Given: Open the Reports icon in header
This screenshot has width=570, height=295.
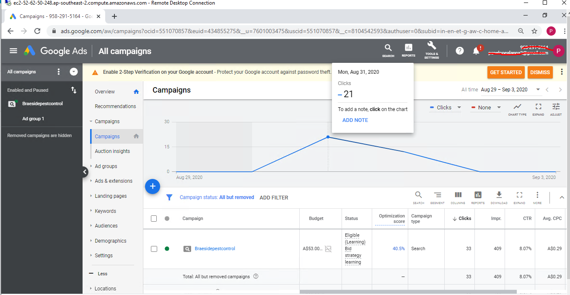Looking at the screenshot, I should click(408, 50).
